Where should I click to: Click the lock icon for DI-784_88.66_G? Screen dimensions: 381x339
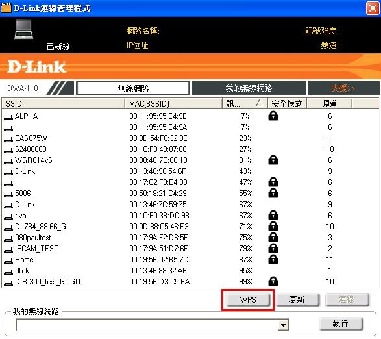coord(273,226)
